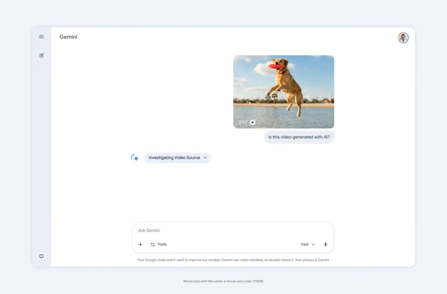This screenshot has height=294, width=447.
Task: Click the Gemini title in the header
Action: (68, 37)
